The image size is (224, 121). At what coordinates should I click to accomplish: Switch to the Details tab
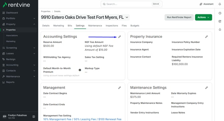[46, 26]
